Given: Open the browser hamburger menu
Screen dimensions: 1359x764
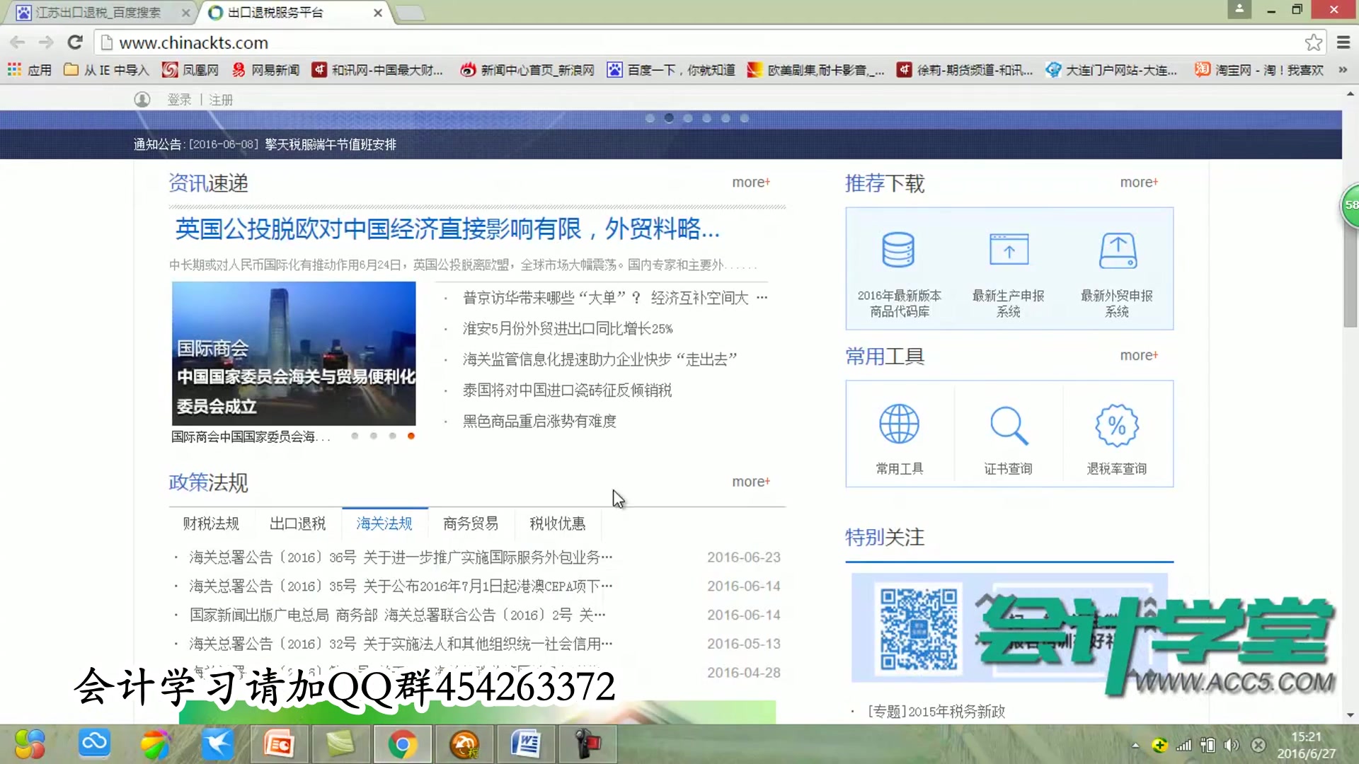Looking at the screenshot, I should [x=1343, y=42].
